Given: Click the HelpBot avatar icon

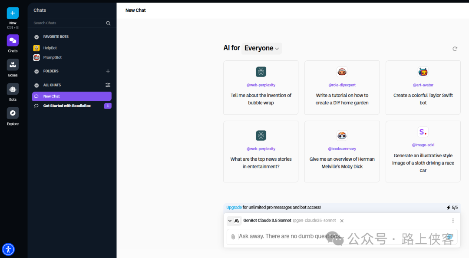Looking at the screenshot, I should tap(36, 48).
